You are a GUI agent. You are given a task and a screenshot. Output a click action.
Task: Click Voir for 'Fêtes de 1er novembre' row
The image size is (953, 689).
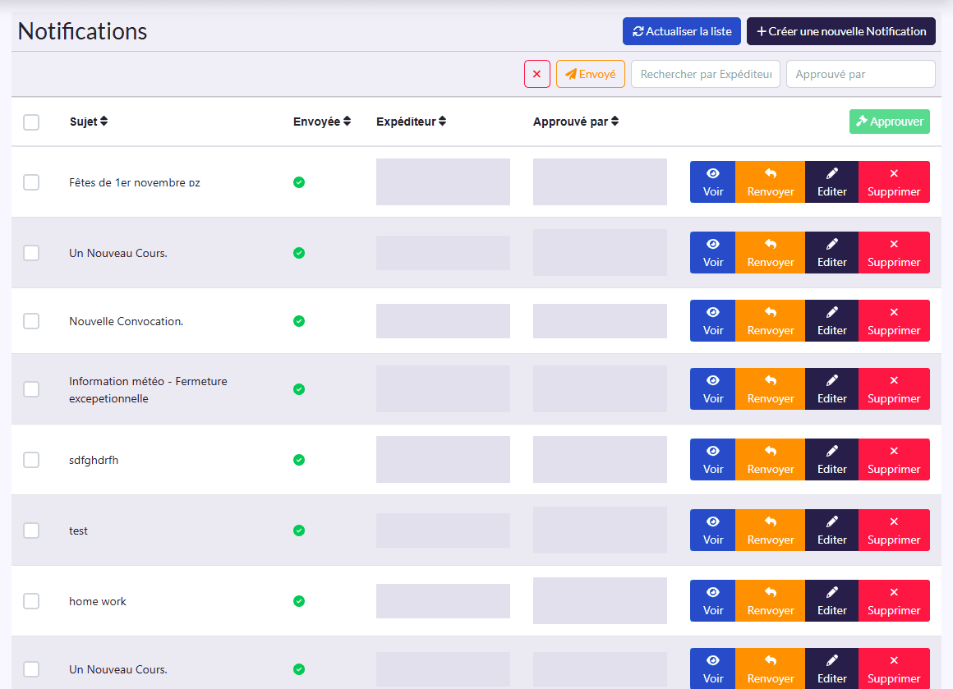(712, 181)
